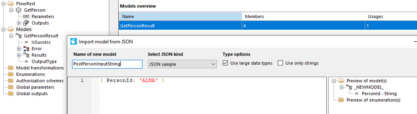Image resolution: width=417 pixels, height=114 pixels.
Task: Collapse the Preview of model(s) node
Action: (x=334, y=81)
